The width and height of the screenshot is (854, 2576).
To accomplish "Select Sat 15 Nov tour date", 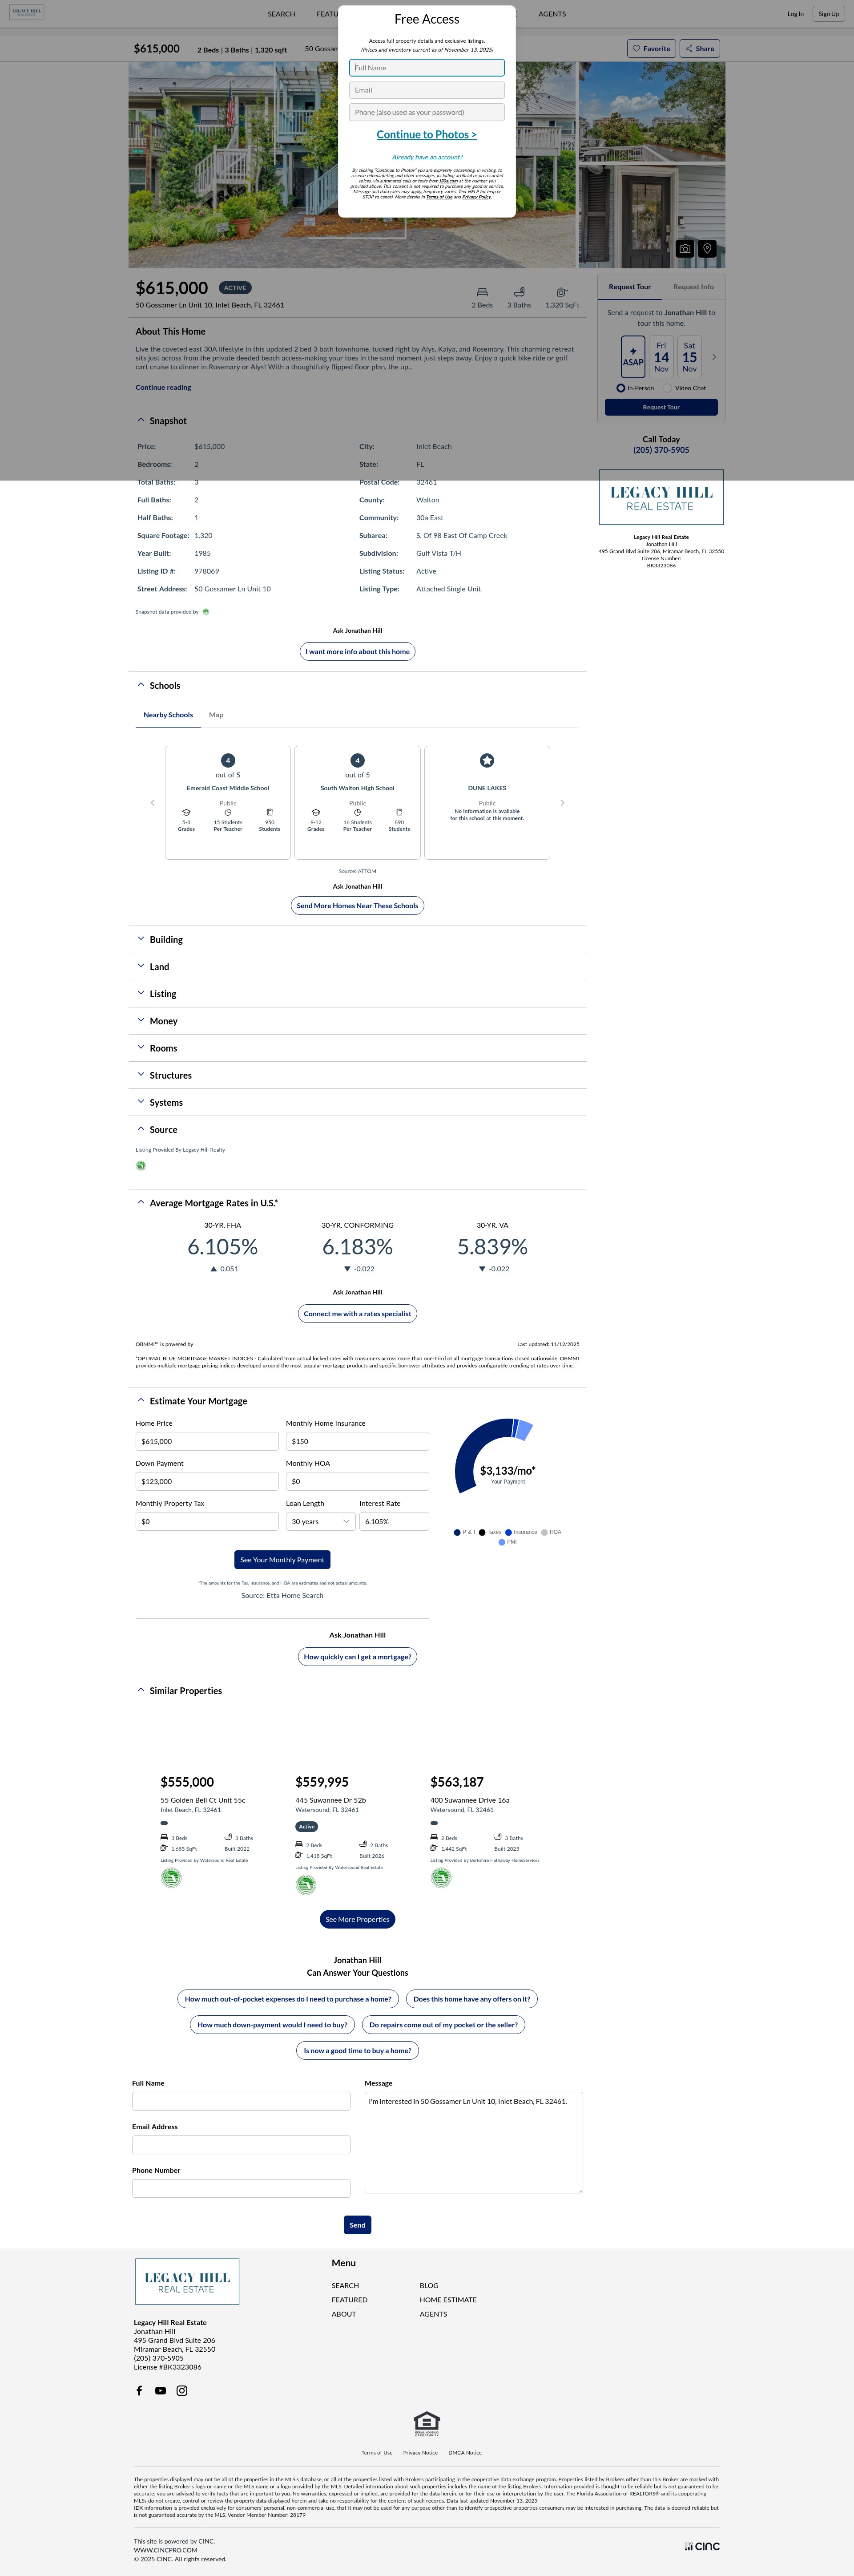I will point(689,357).
